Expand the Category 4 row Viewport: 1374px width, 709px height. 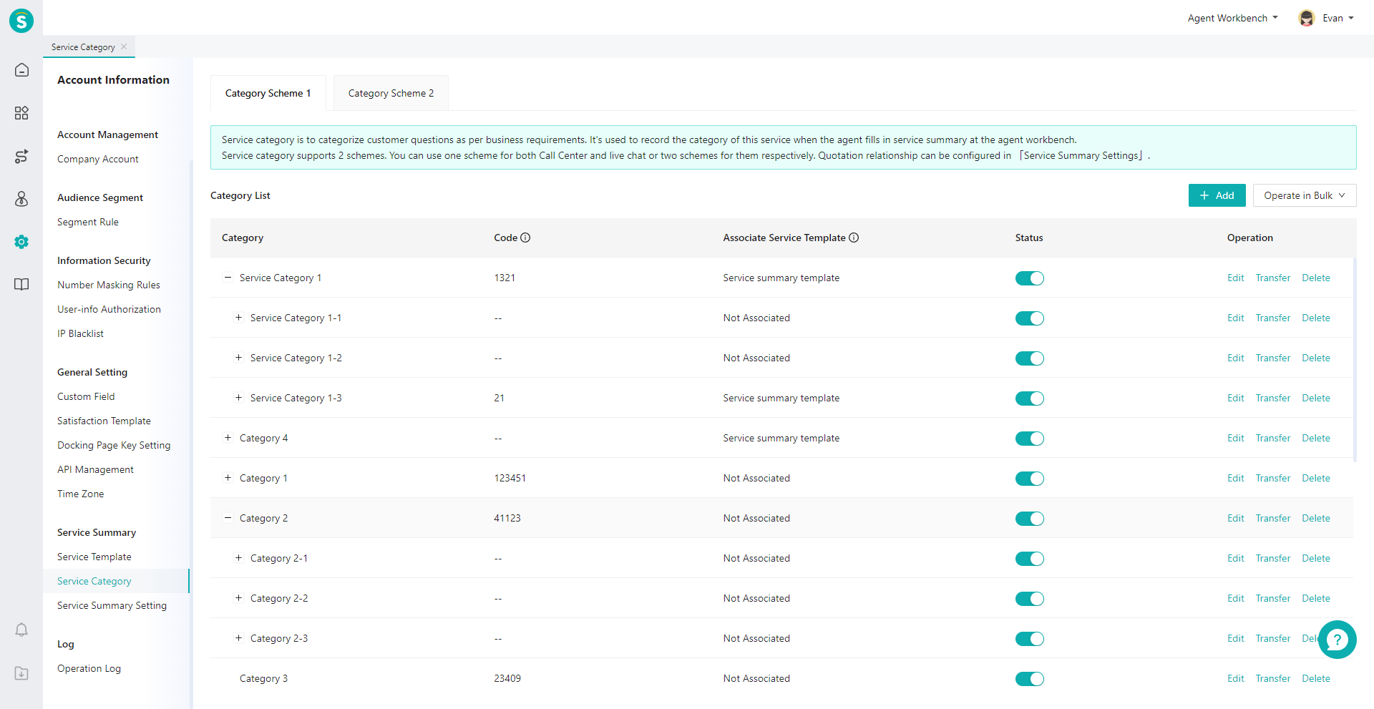(x=228, y=438)
